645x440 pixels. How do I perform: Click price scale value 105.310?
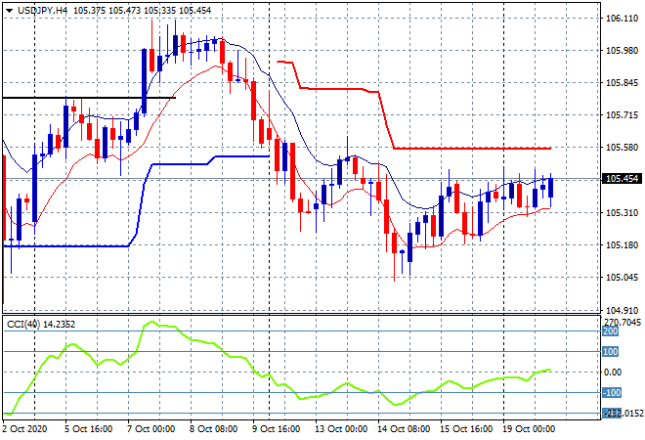pyautogui.click(x=622, y=212)
